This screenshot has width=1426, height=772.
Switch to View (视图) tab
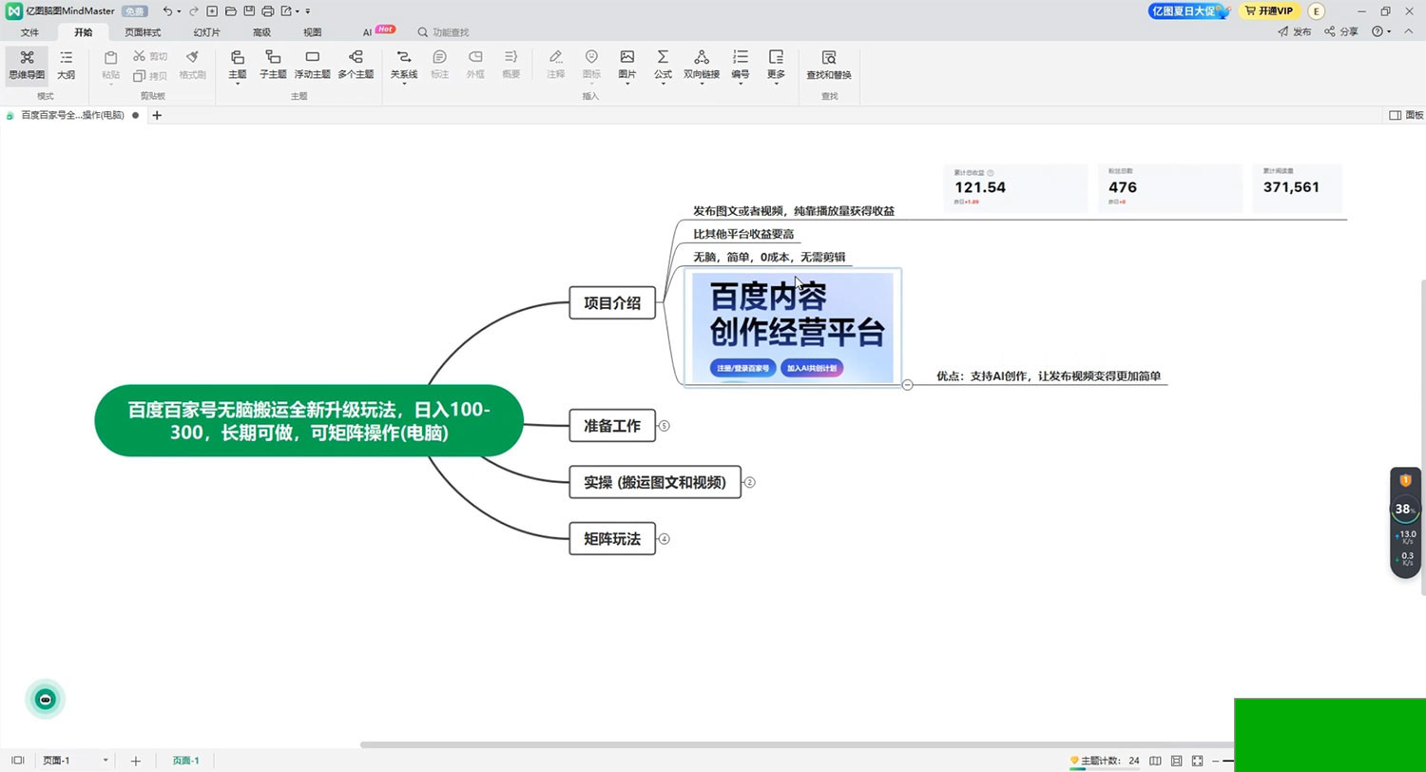tap(312, 31)
